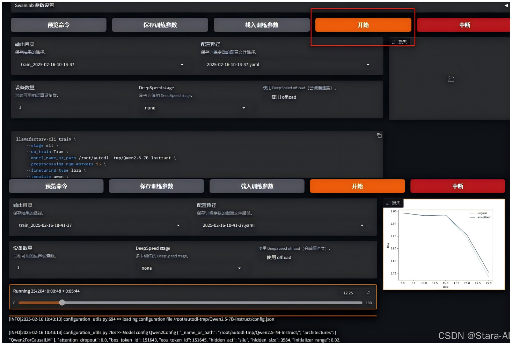Click 预览命令 in the 10-41-37 run panel
Viewport: 512px width, 345px height.
pyautogui.click(x=56, y=186)
